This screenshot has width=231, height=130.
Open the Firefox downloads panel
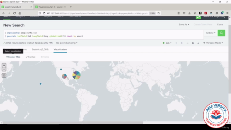[189, 13]
